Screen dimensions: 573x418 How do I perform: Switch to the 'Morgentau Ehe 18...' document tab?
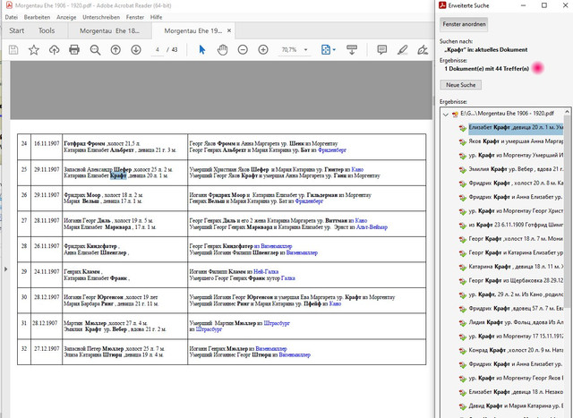coord(109,30)
